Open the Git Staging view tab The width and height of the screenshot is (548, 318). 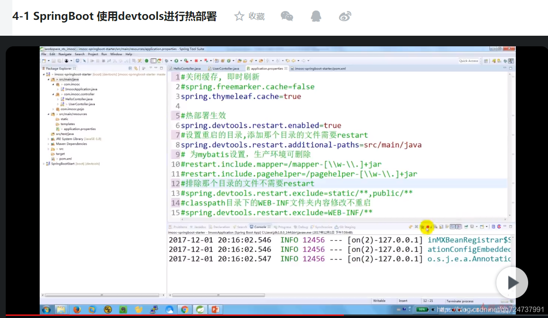pos(345,227)
